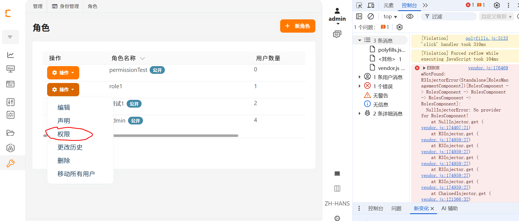Toggle the console sidebar panel icon
This screenshot has width=519, height=221.
click(x=359, y=16)
